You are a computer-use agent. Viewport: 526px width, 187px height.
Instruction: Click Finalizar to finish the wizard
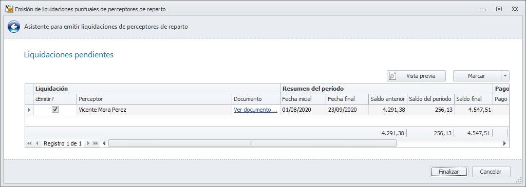pyautogui.click(x=448, y=172)
